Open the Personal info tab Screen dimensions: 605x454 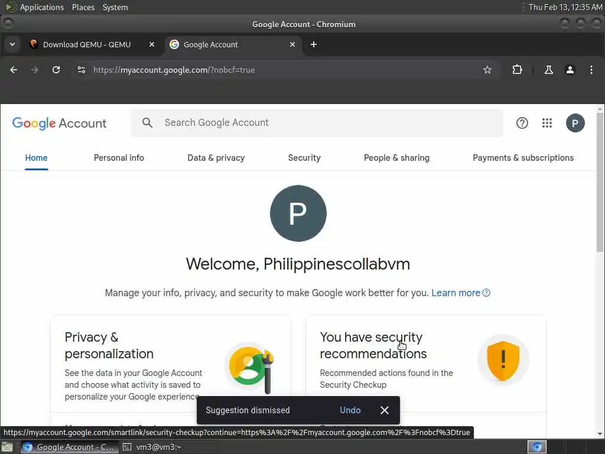pos(119,158)
